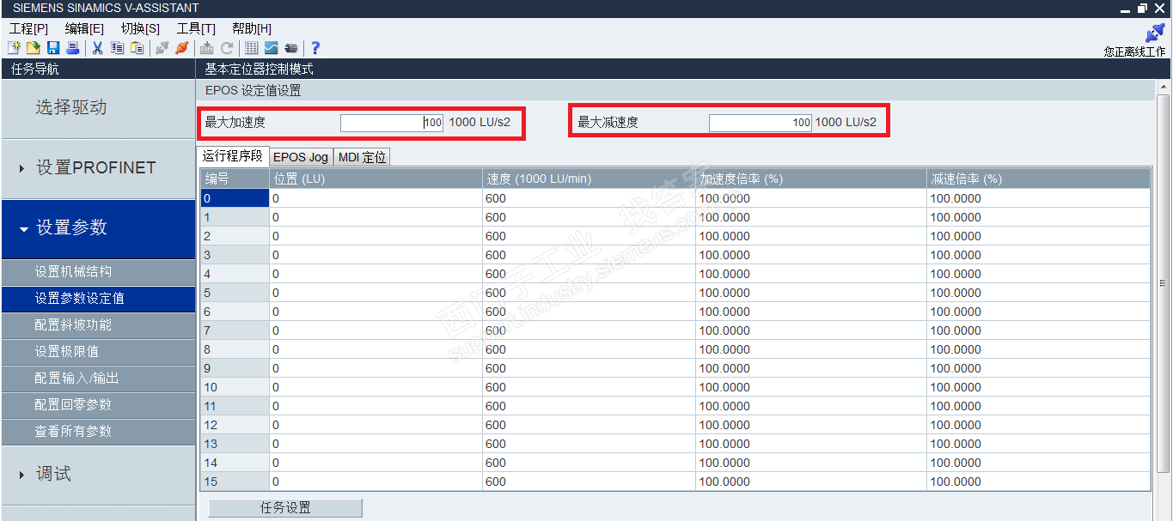Open 配置输入/输出 page
The width and height of the screenshot is (1173, 521).
point(98,379)
